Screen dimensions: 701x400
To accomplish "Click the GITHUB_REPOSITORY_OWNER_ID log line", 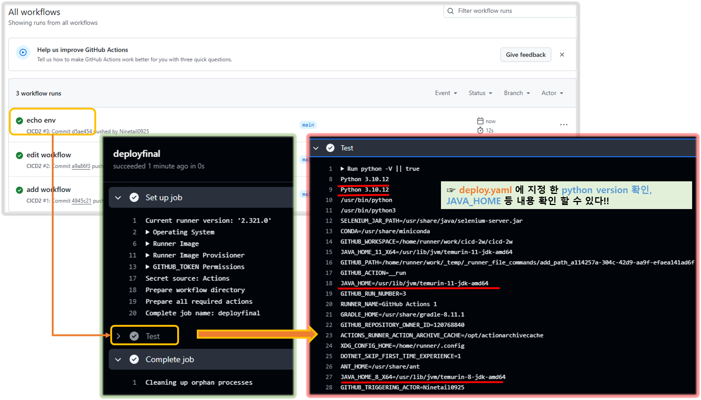I will pos(402,325).
